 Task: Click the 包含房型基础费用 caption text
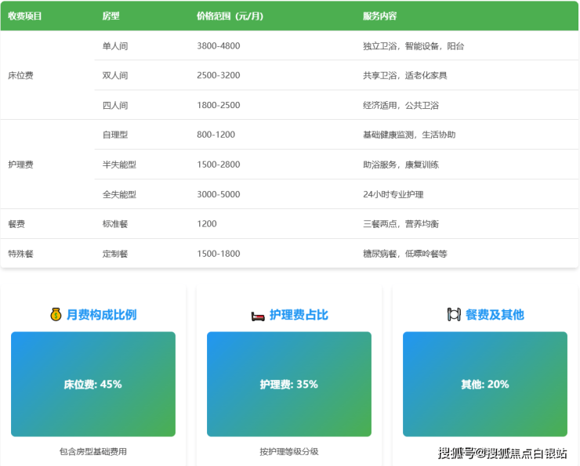point(93,452)
